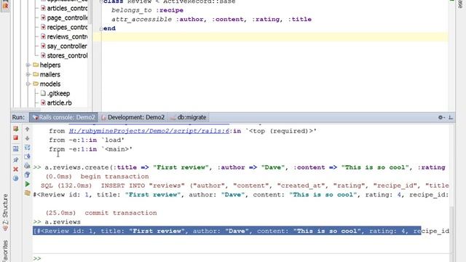Open articles_controller file in tree
The image size is (466, 262).
point(67,8)
